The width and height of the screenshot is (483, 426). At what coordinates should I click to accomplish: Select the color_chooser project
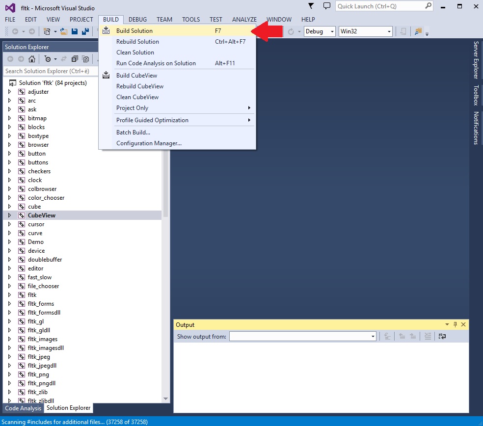[46, 198]
